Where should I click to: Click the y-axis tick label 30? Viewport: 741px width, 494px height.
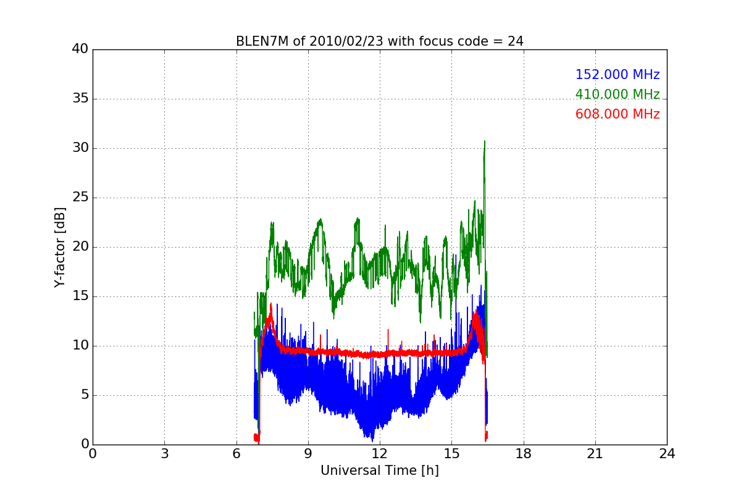pos(80,148)
